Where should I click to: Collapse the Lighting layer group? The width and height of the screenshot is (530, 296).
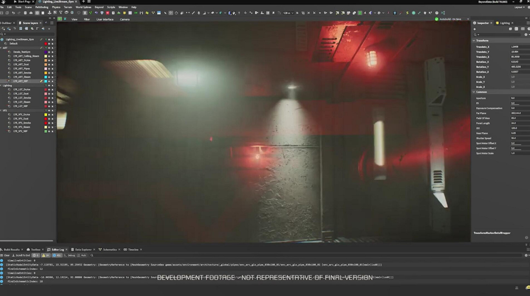click(1, 85)
